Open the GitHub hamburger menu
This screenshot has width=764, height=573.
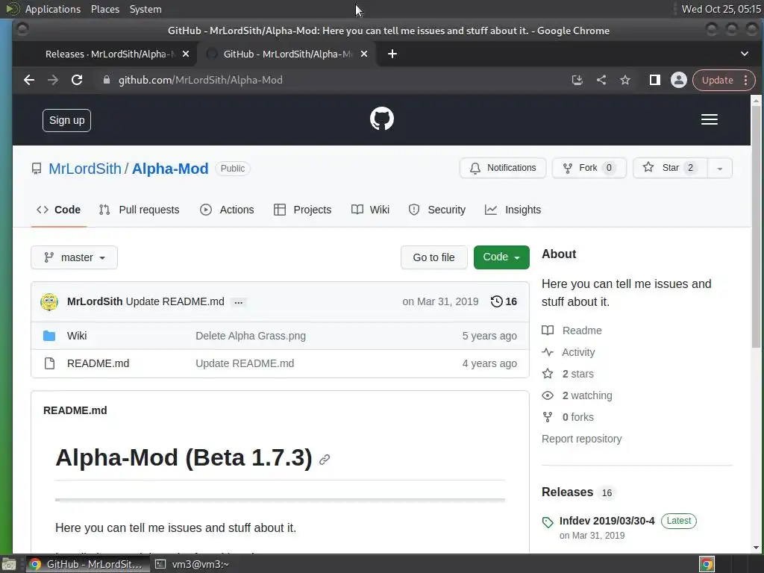point(710,119)
